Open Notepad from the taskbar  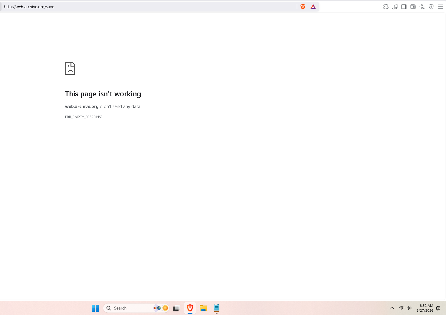[x=217, y=308]
